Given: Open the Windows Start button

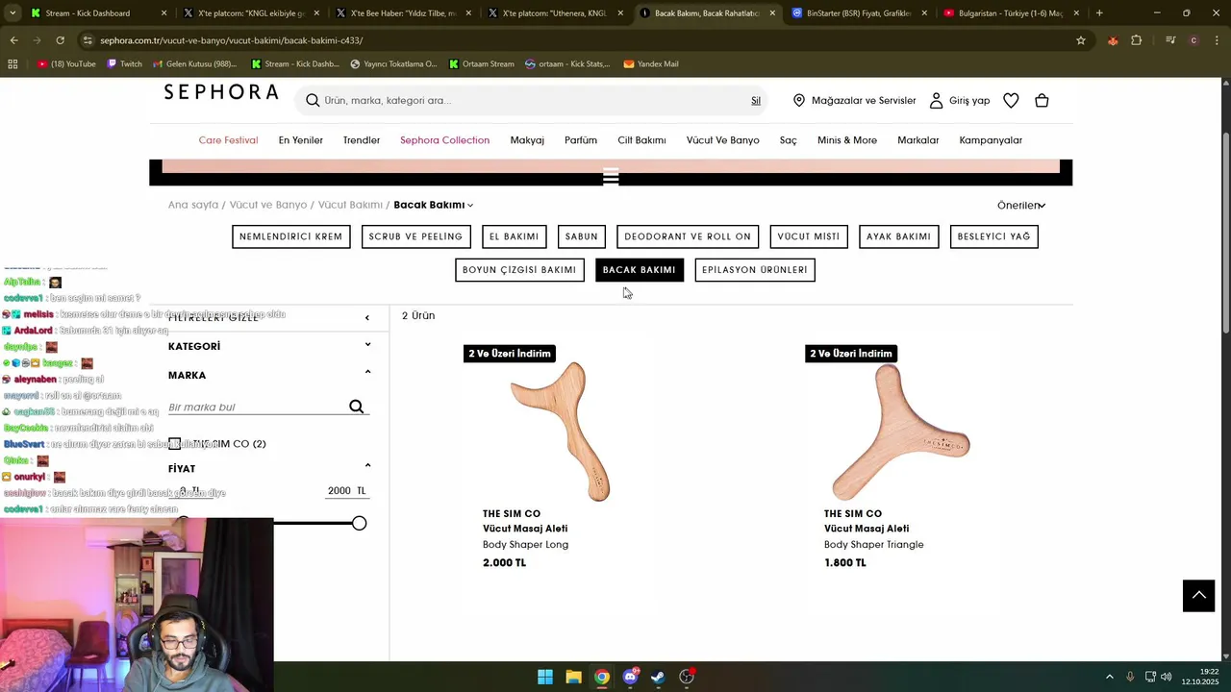Looking at the screenshot, I should (545, 677).
